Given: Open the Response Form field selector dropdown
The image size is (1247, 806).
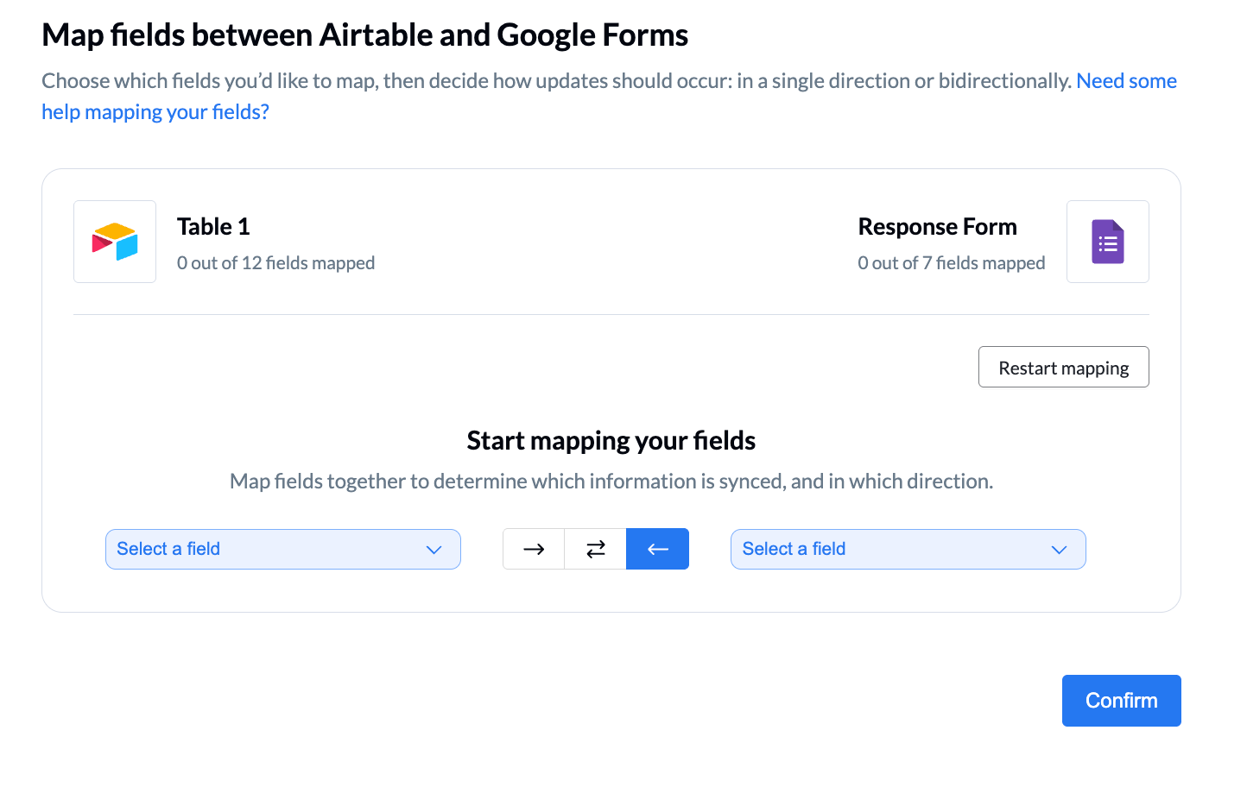Looking at the screenshot, I should click(908, 549).
